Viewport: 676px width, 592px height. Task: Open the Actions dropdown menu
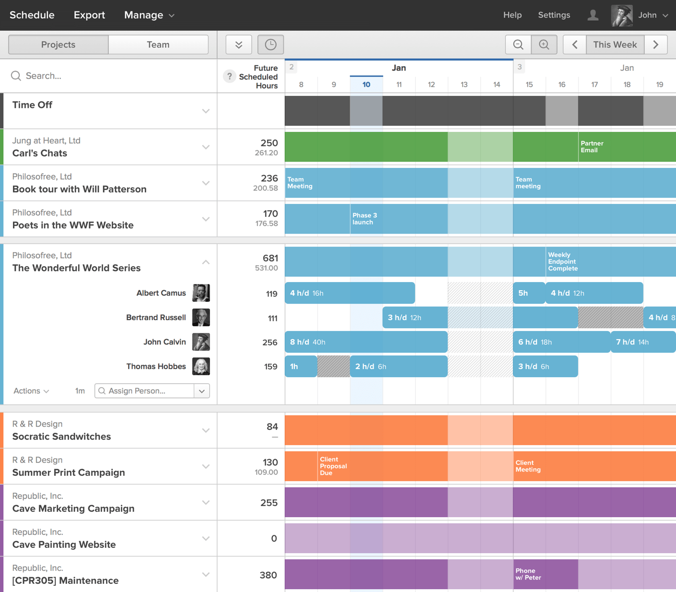click(x=31, y=391)
